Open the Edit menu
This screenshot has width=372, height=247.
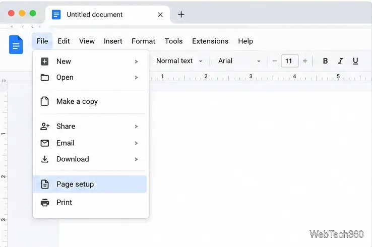[64, 41]
